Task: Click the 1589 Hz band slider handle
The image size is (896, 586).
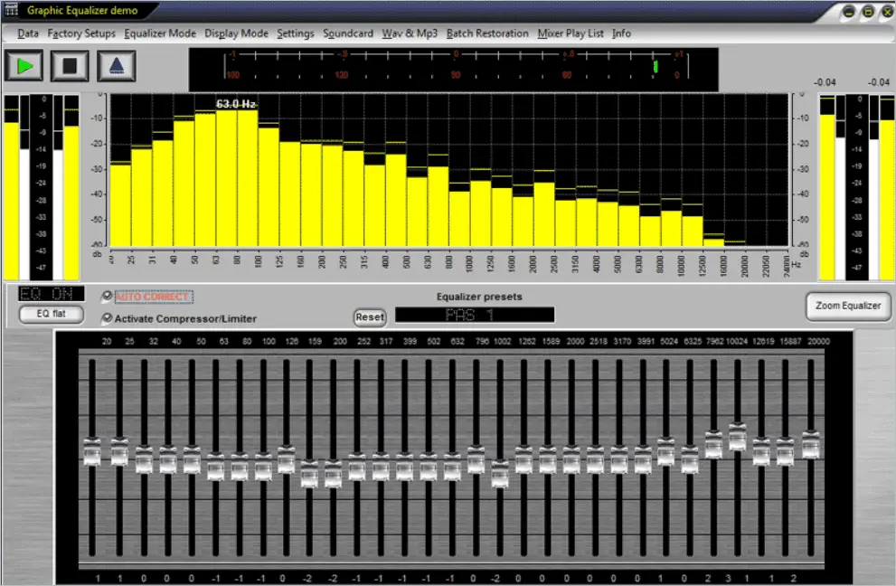Action: click(x=547, y=460)
